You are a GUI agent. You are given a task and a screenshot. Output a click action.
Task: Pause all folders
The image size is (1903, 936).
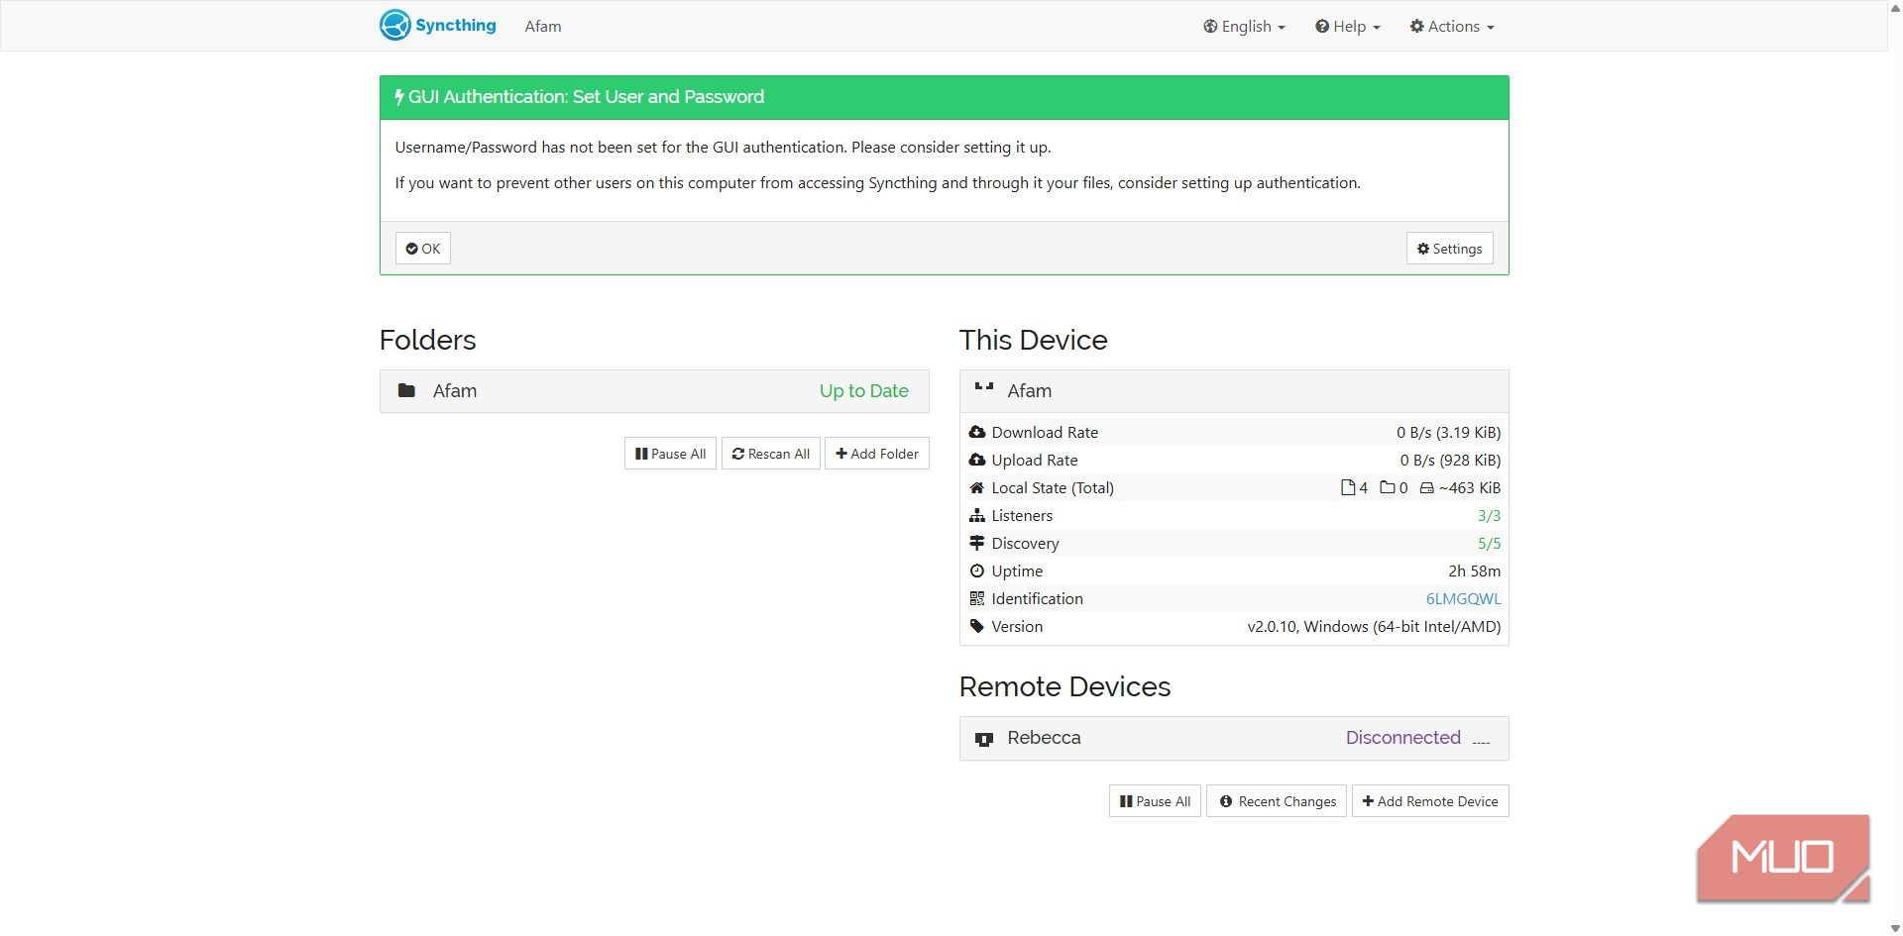670,454
